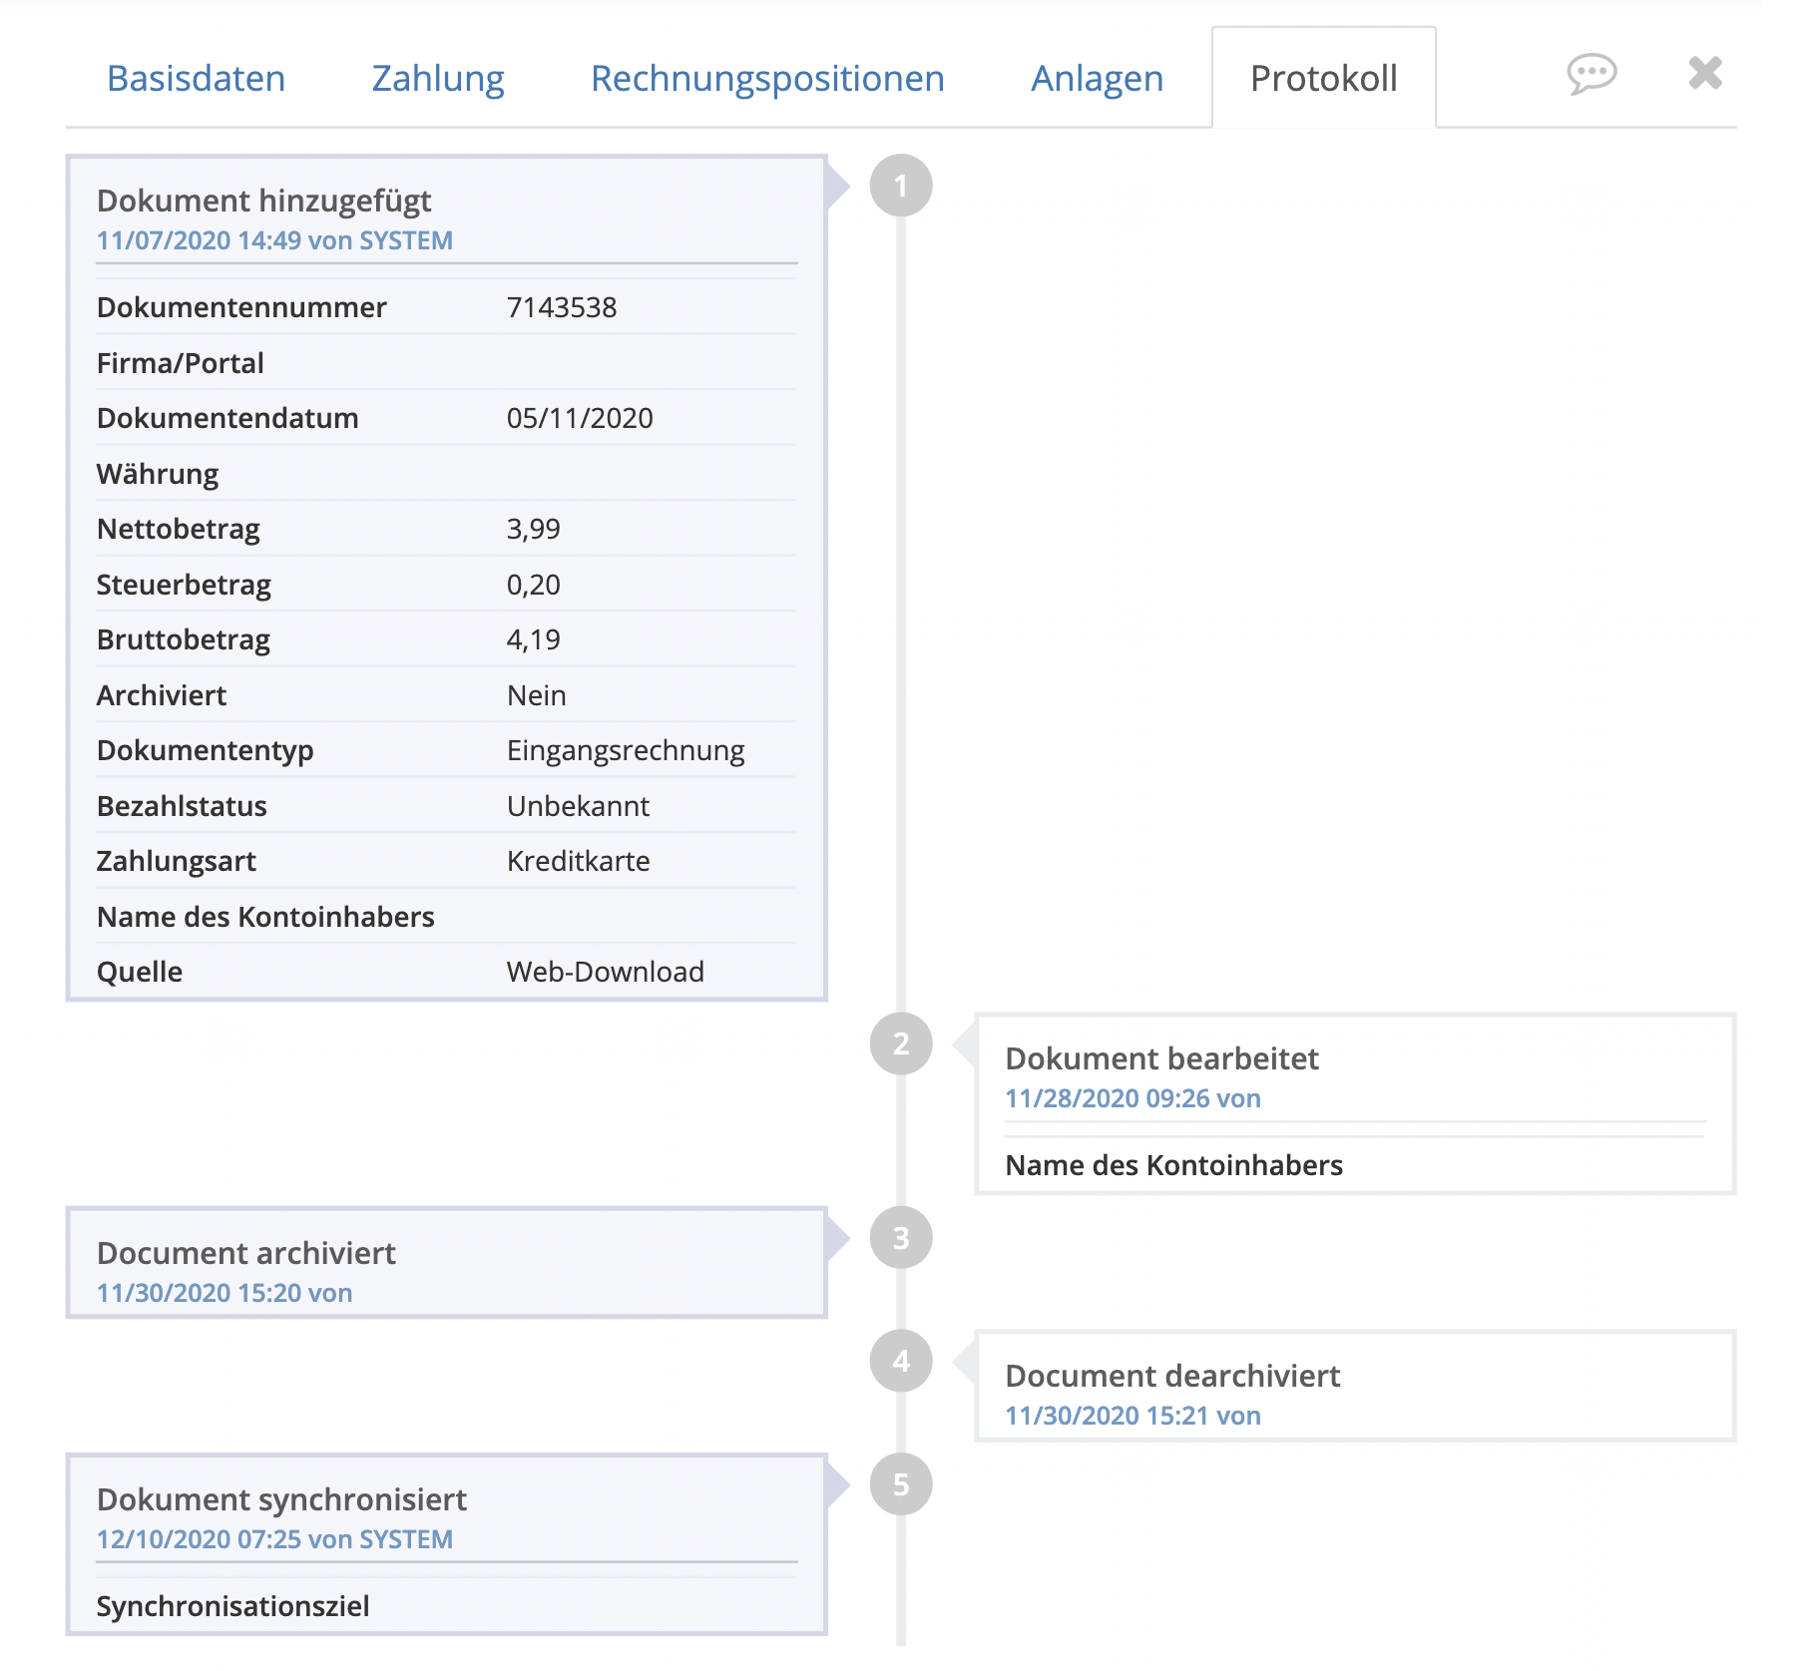This screenshot has height=1671, width=1812.
Task: Click timestamp '12/10/2020 07:25 von SYSTEM'
Action: coord(274,1539)
